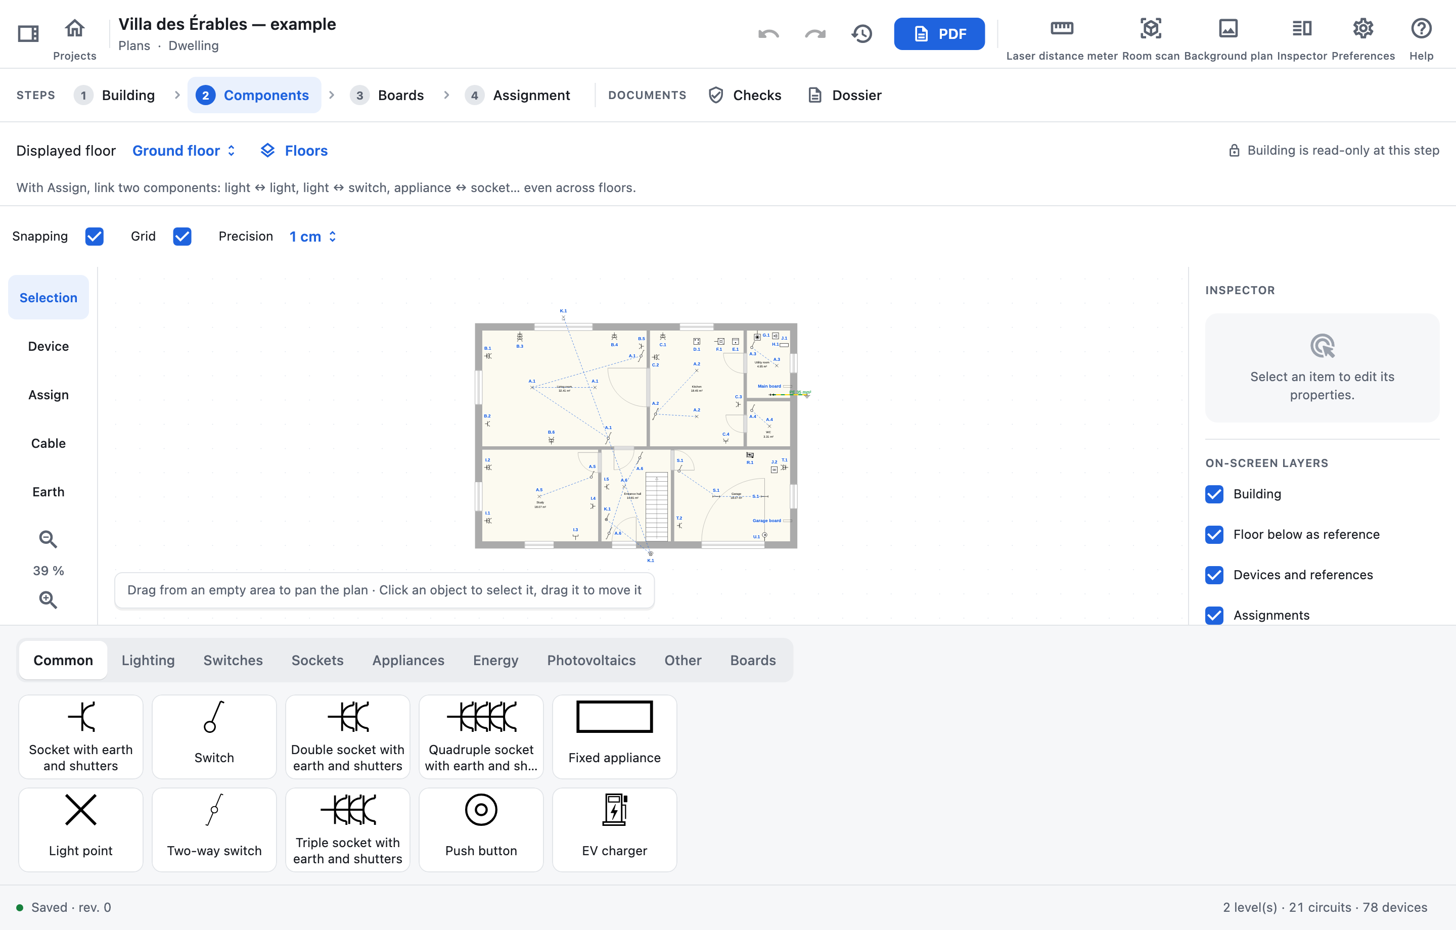Open the Background plan option
This screenshot has width=1456, height=930.
click(x=1227, y=40)
